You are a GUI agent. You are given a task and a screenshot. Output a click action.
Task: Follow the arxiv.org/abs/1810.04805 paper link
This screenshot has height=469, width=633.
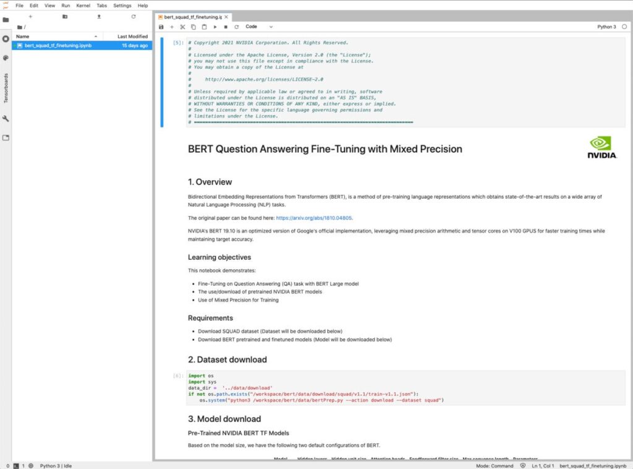point(314,218)
